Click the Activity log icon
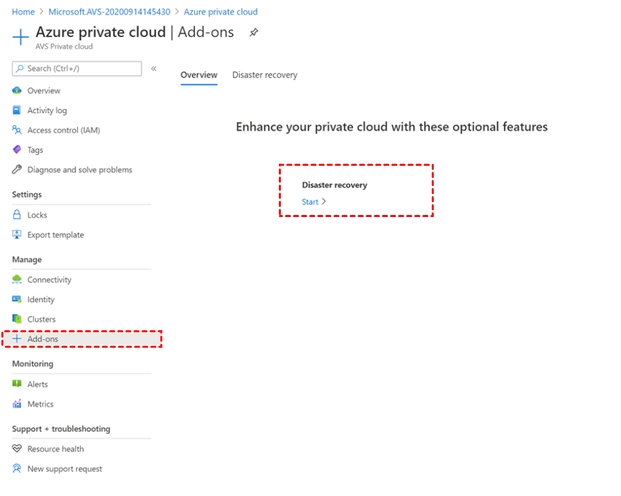The image size is (621, 496). point(17,111)
